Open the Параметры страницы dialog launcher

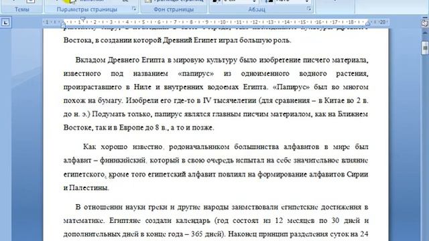[x=134, y=9]
